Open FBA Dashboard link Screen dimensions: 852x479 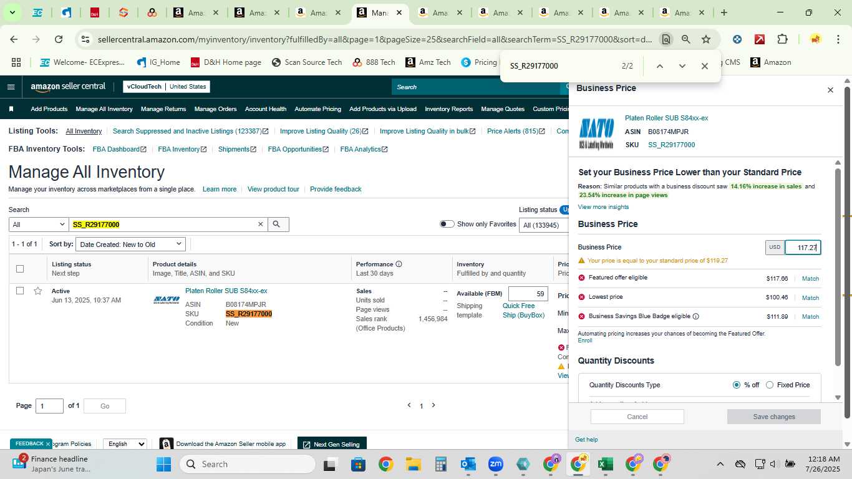tap(119, 150)
